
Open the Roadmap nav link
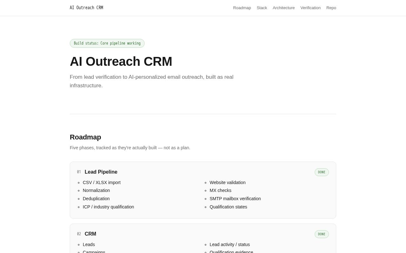242,8
